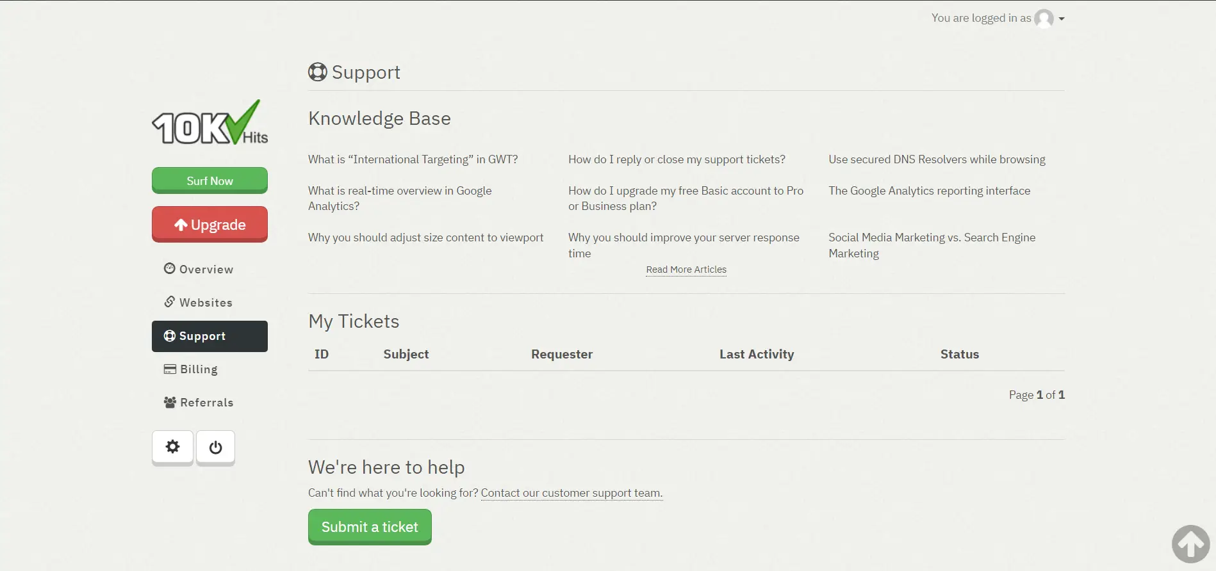
Task: Open Billing from the sidebar
Action: 191,369
